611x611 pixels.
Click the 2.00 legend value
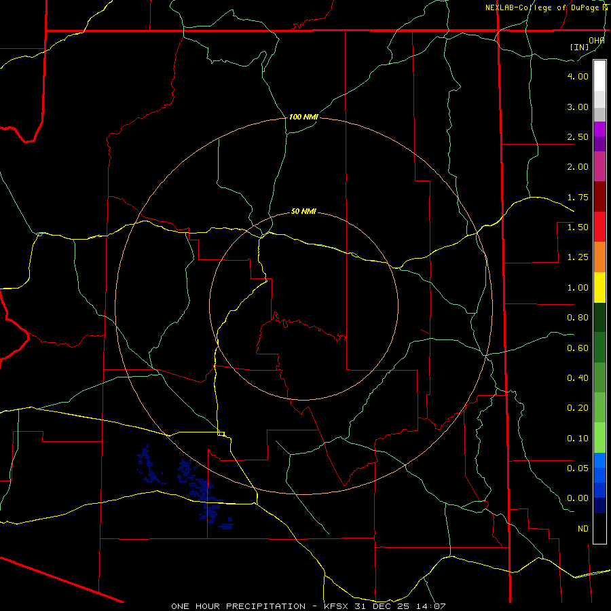tap(578, 167)
